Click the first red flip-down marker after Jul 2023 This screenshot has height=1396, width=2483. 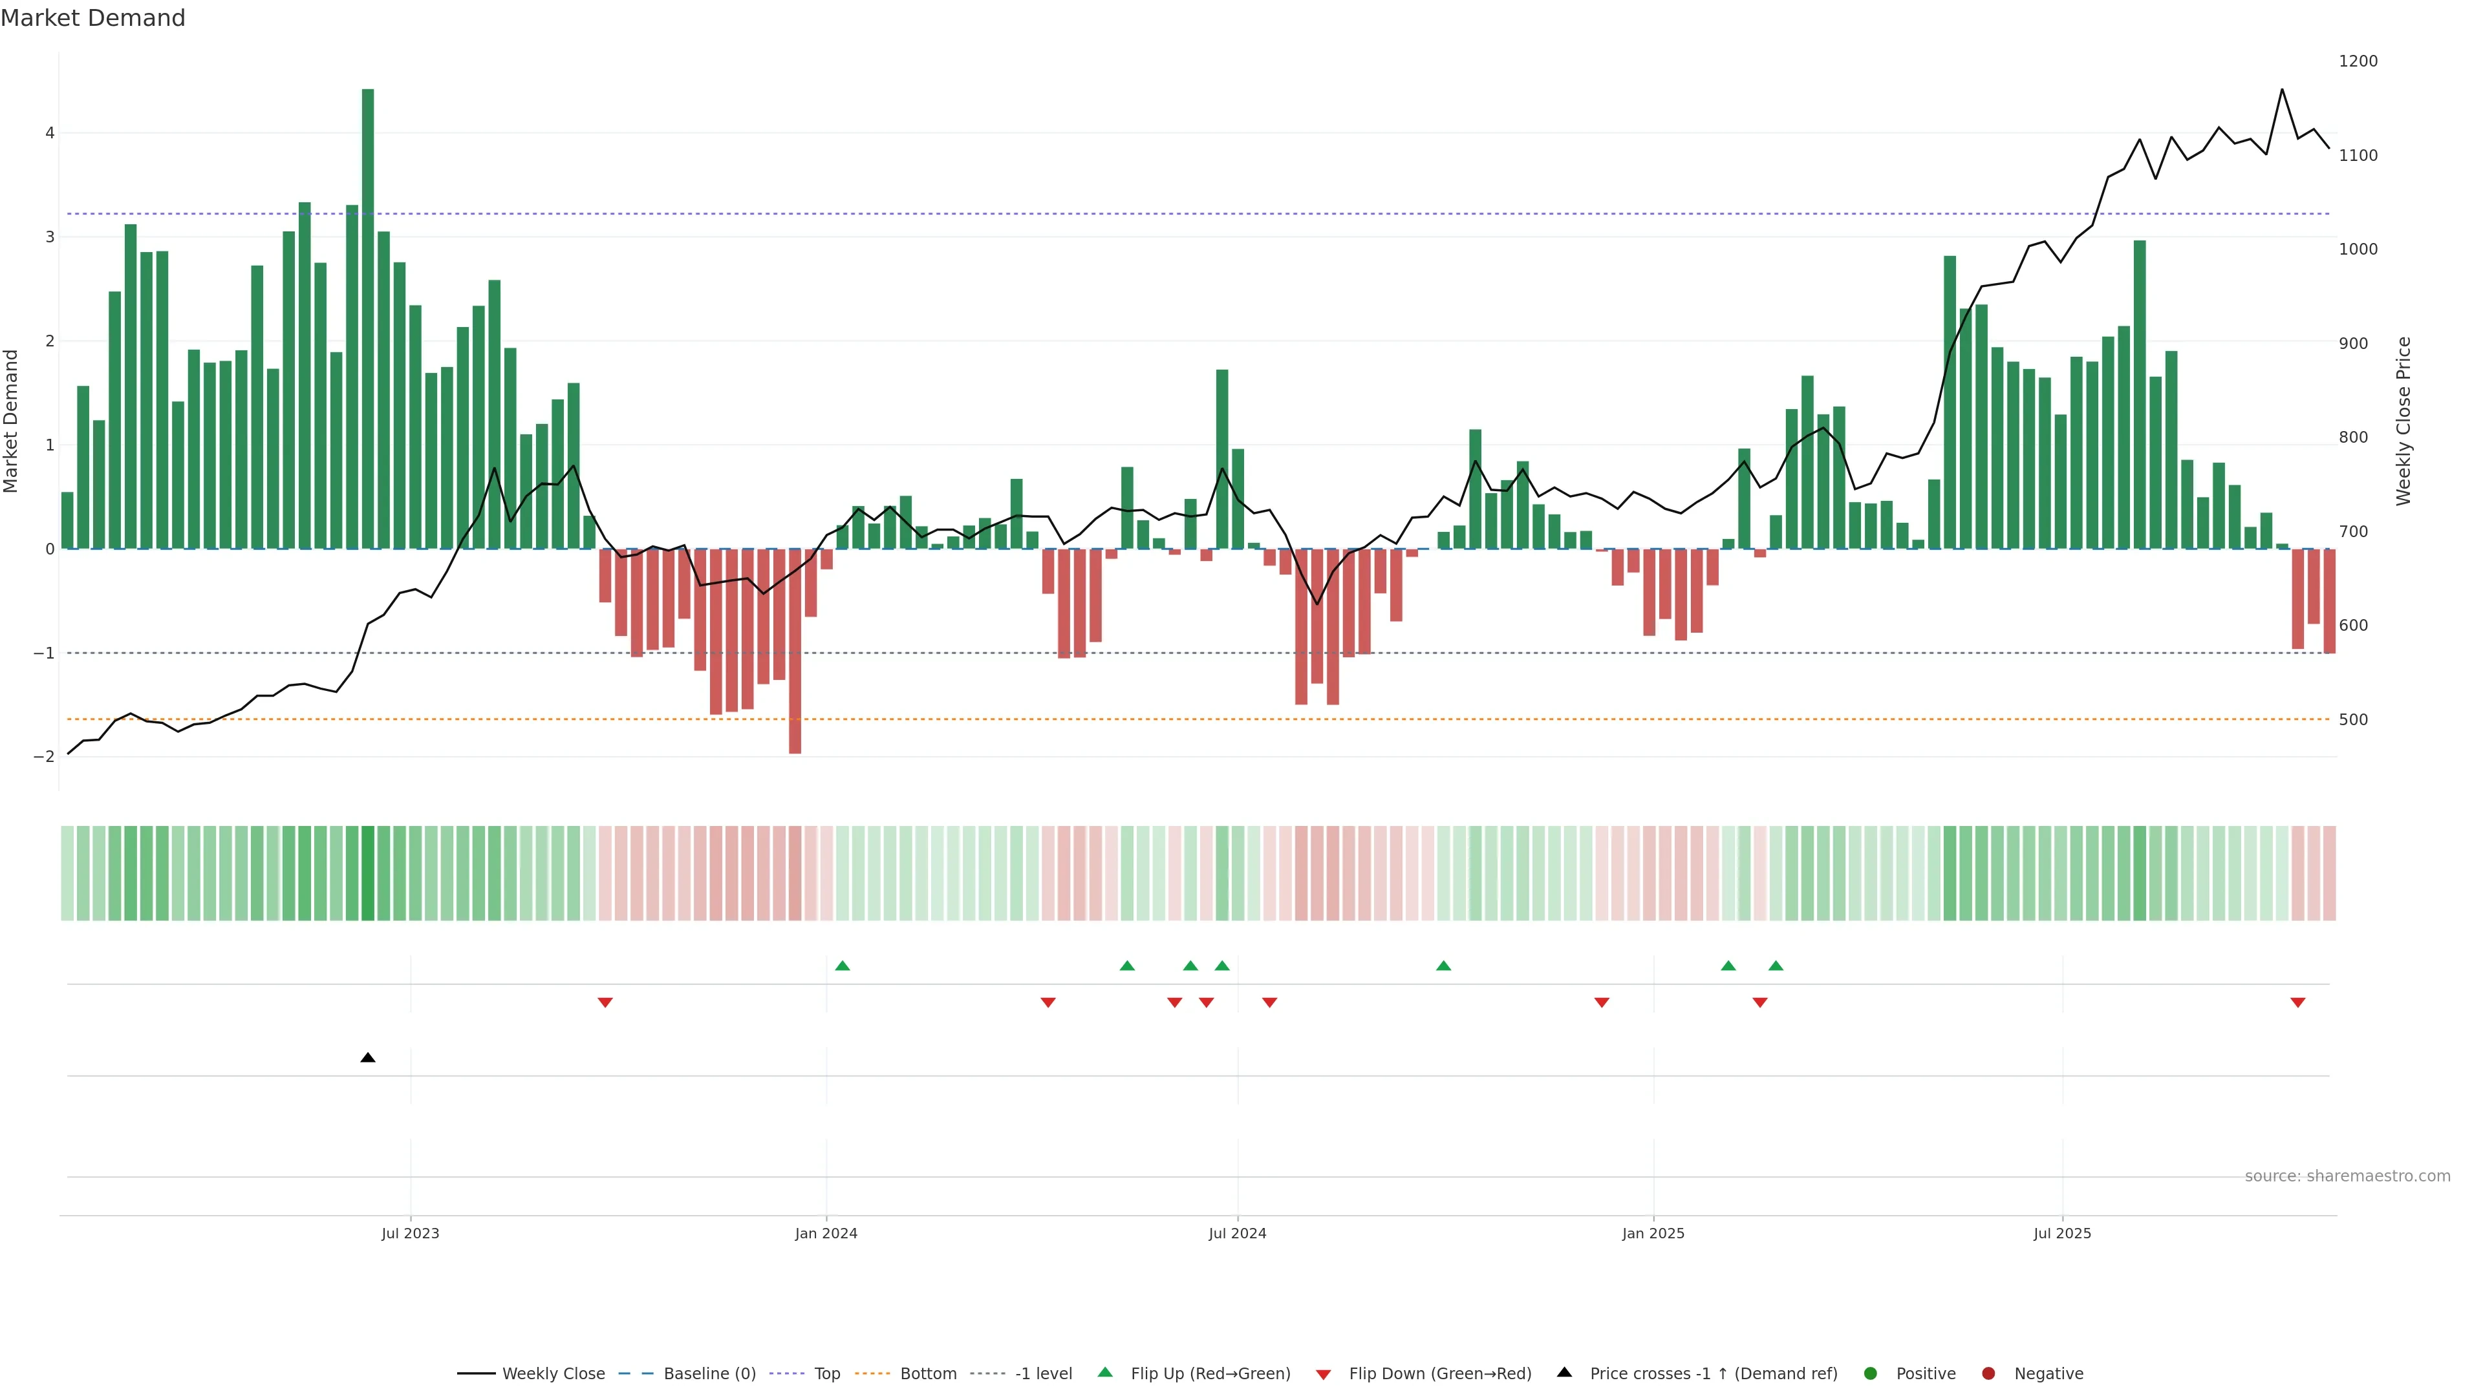point(605,1003)
